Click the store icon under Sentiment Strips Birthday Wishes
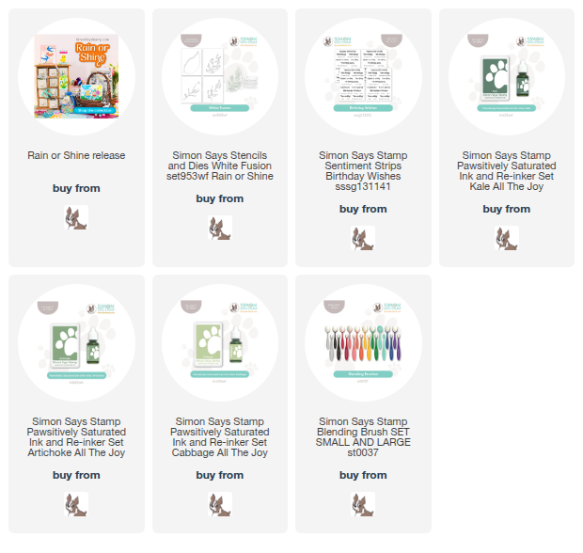Image resolution: width=583 pixels, height=553 pixels. (x=363, y=238)
